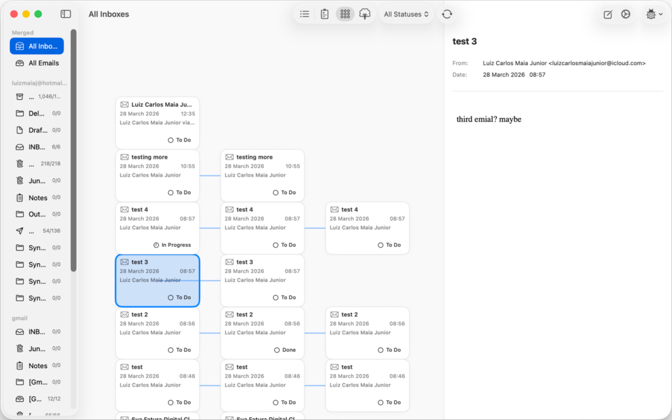
Task: Open All Emails in the sidebar
Action: tap(37, 63)
